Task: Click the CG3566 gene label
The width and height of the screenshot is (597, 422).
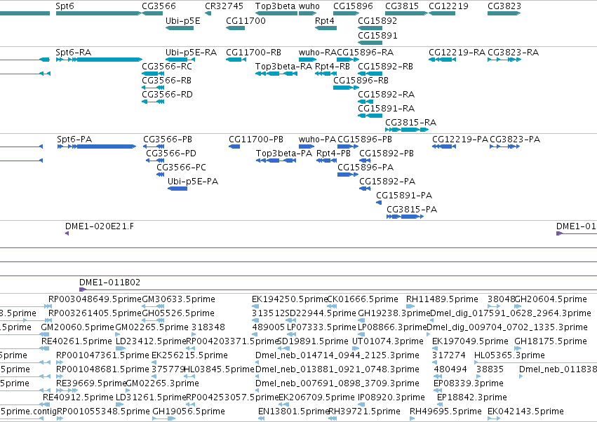Action: [159, 6]
